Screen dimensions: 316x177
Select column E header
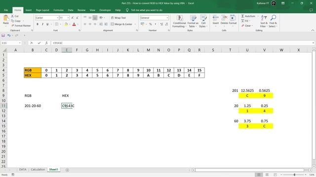[67, 50]
